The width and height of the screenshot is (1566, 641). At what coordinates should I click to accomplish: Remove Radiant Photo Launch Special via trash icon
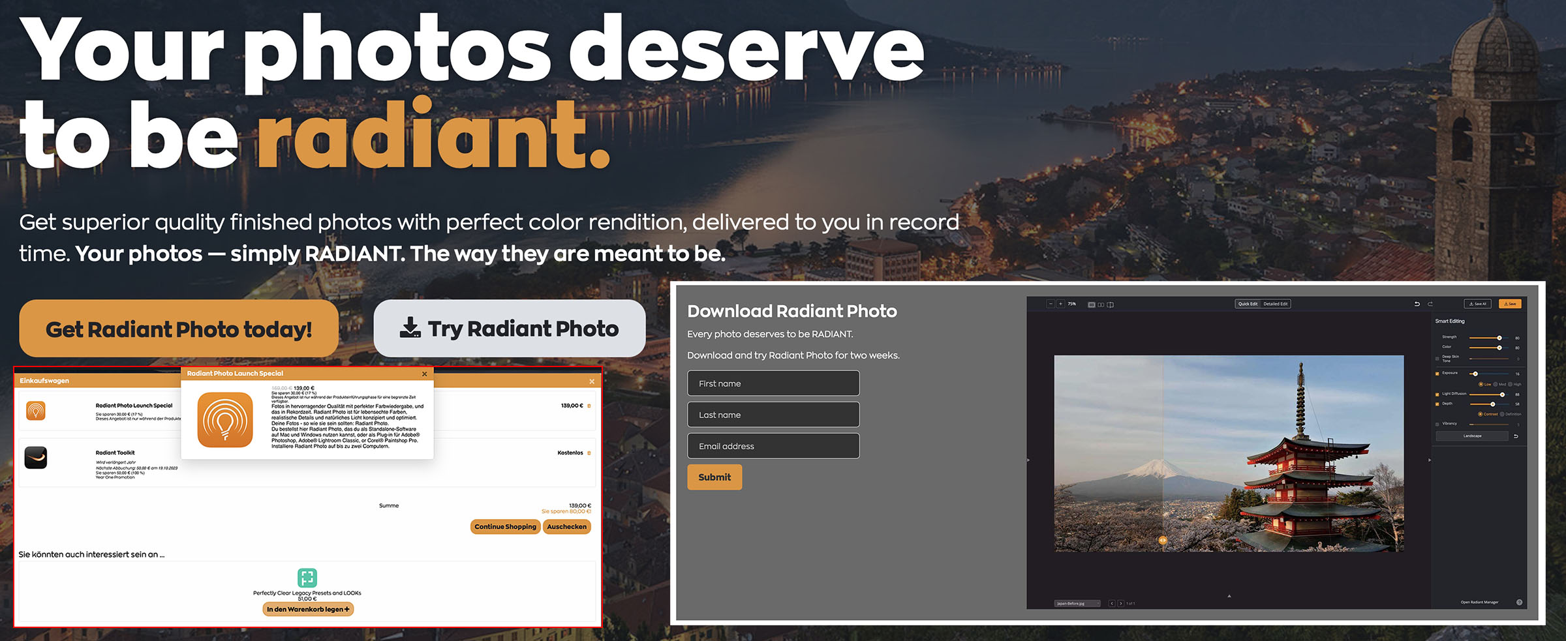pos(589,406)
